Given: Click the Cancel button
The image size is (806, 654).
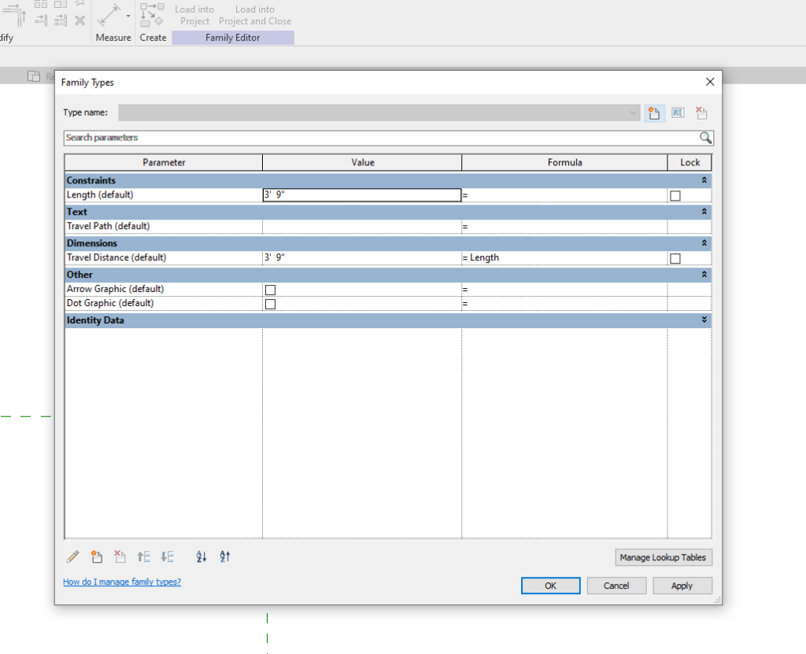Looking at the screenshot, I should coord(616,586).
